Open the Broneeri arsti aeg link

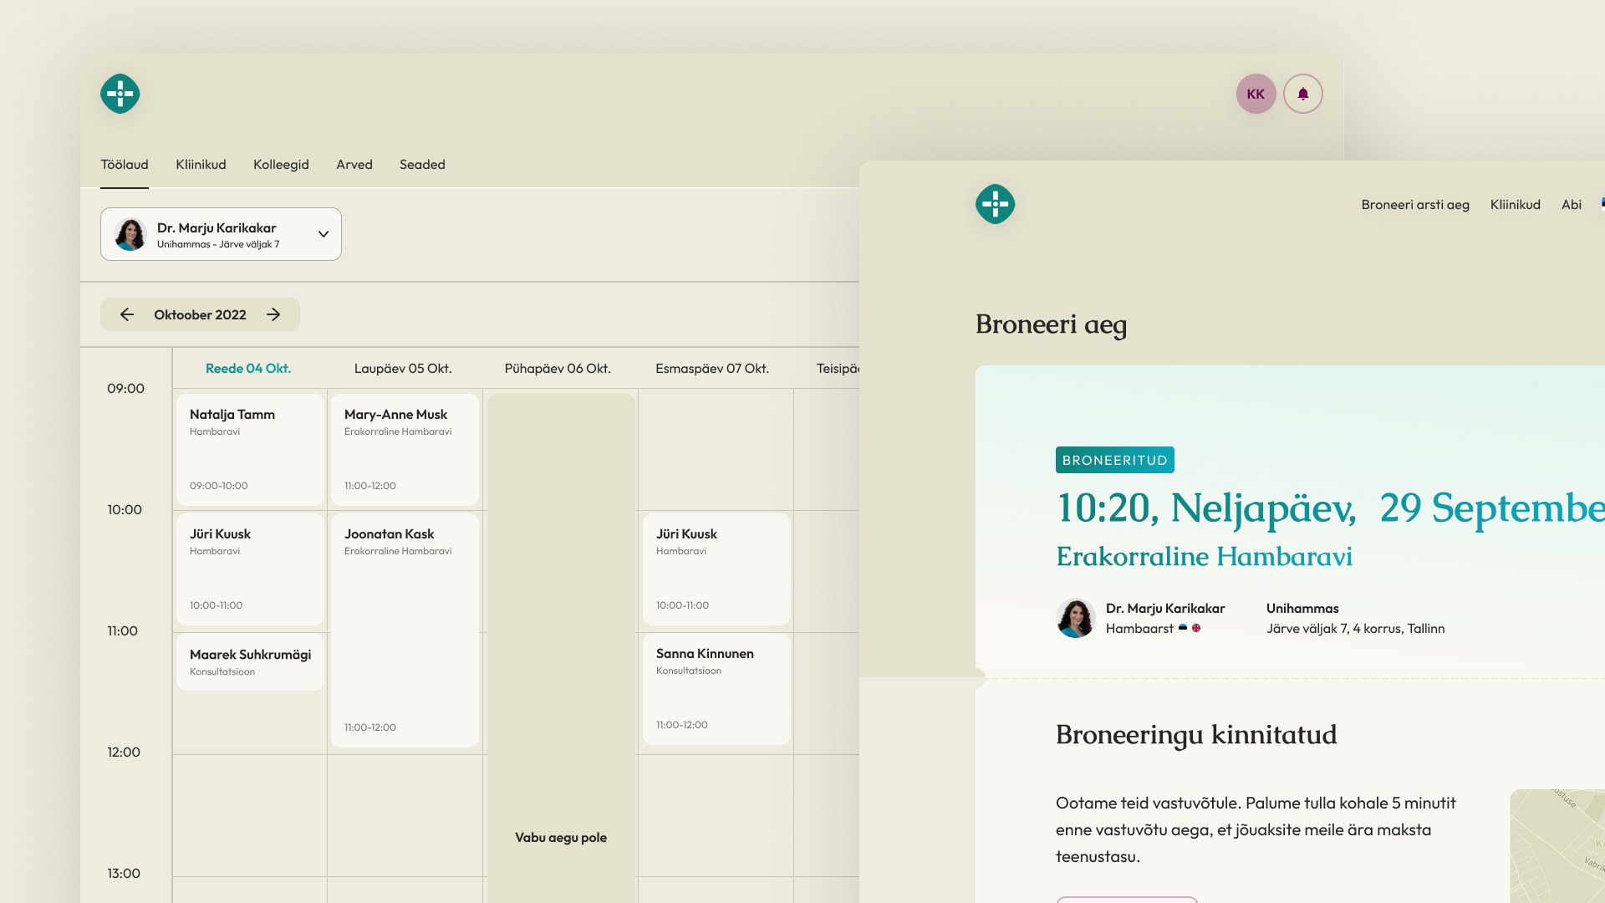pos(1414,204)
